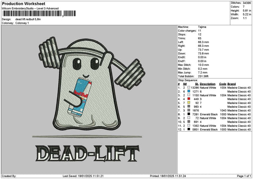The width and height of the screenshot is (253, 179).
Task: Click the Colorway 1 value
Action: (x=22, y=23)
